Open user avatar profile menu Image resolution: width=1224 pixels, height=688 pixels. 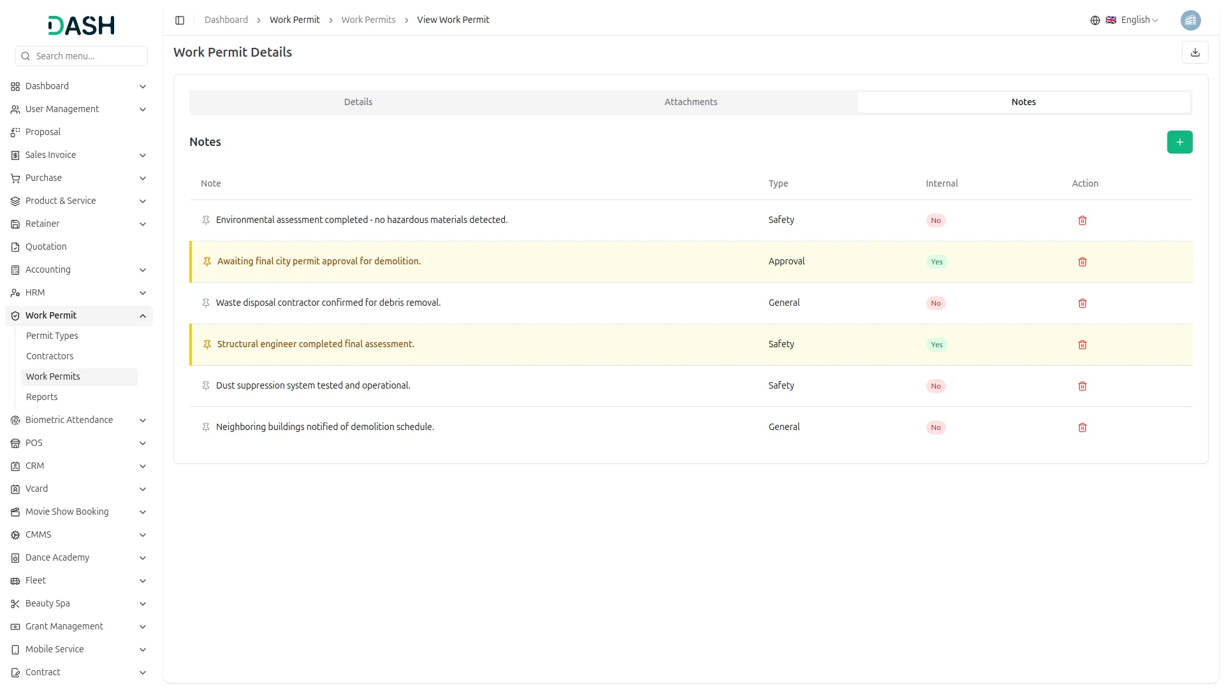(x=1190, y=20)
